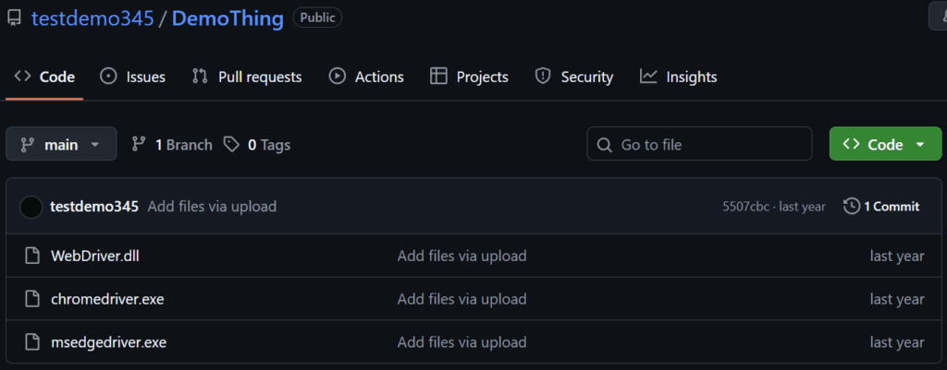Click the history clock icon near 1 Commit
The image size is (947, 370).
851,207
